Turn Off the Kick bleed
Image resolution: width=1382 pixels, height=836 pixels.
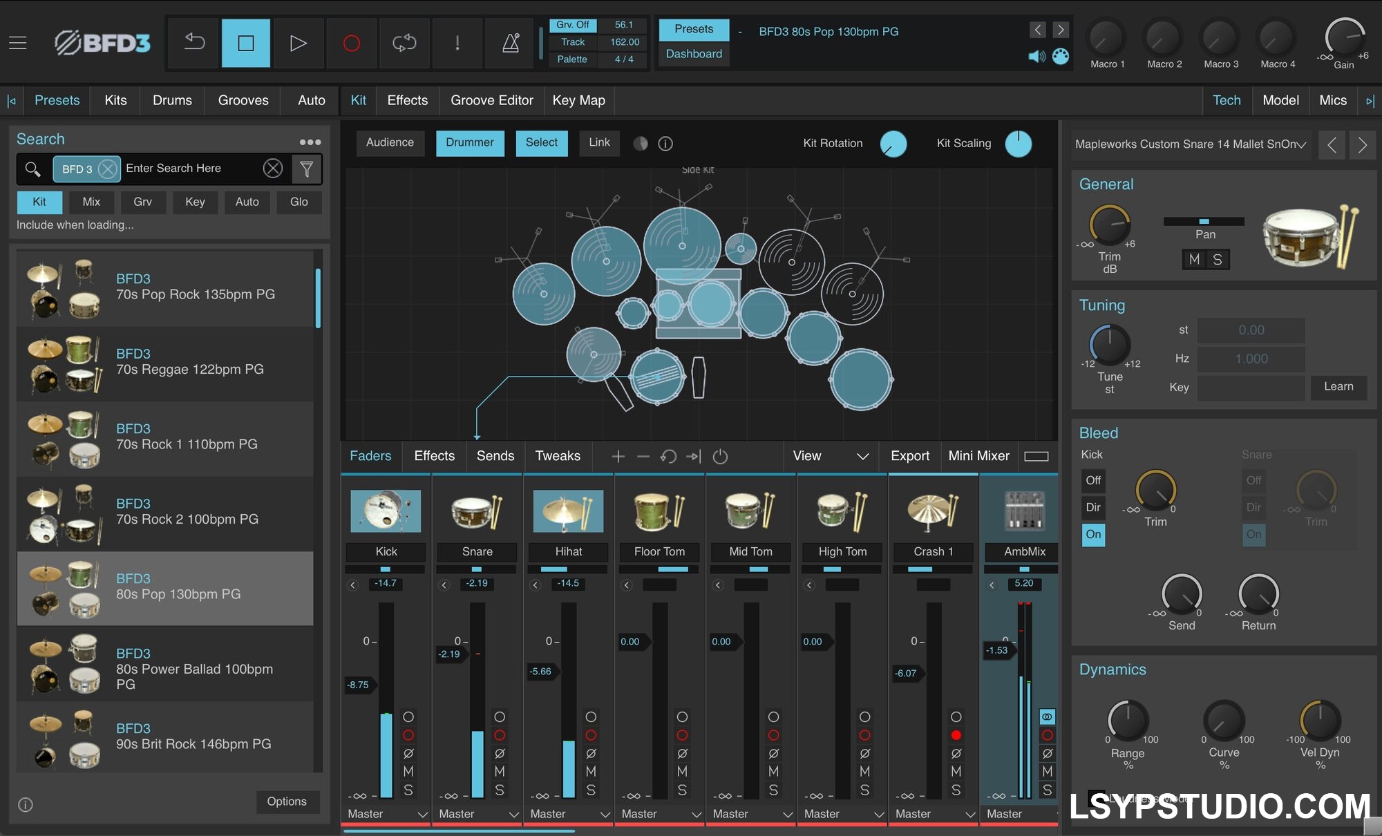pyautogui.click(x=1093, y=480)
